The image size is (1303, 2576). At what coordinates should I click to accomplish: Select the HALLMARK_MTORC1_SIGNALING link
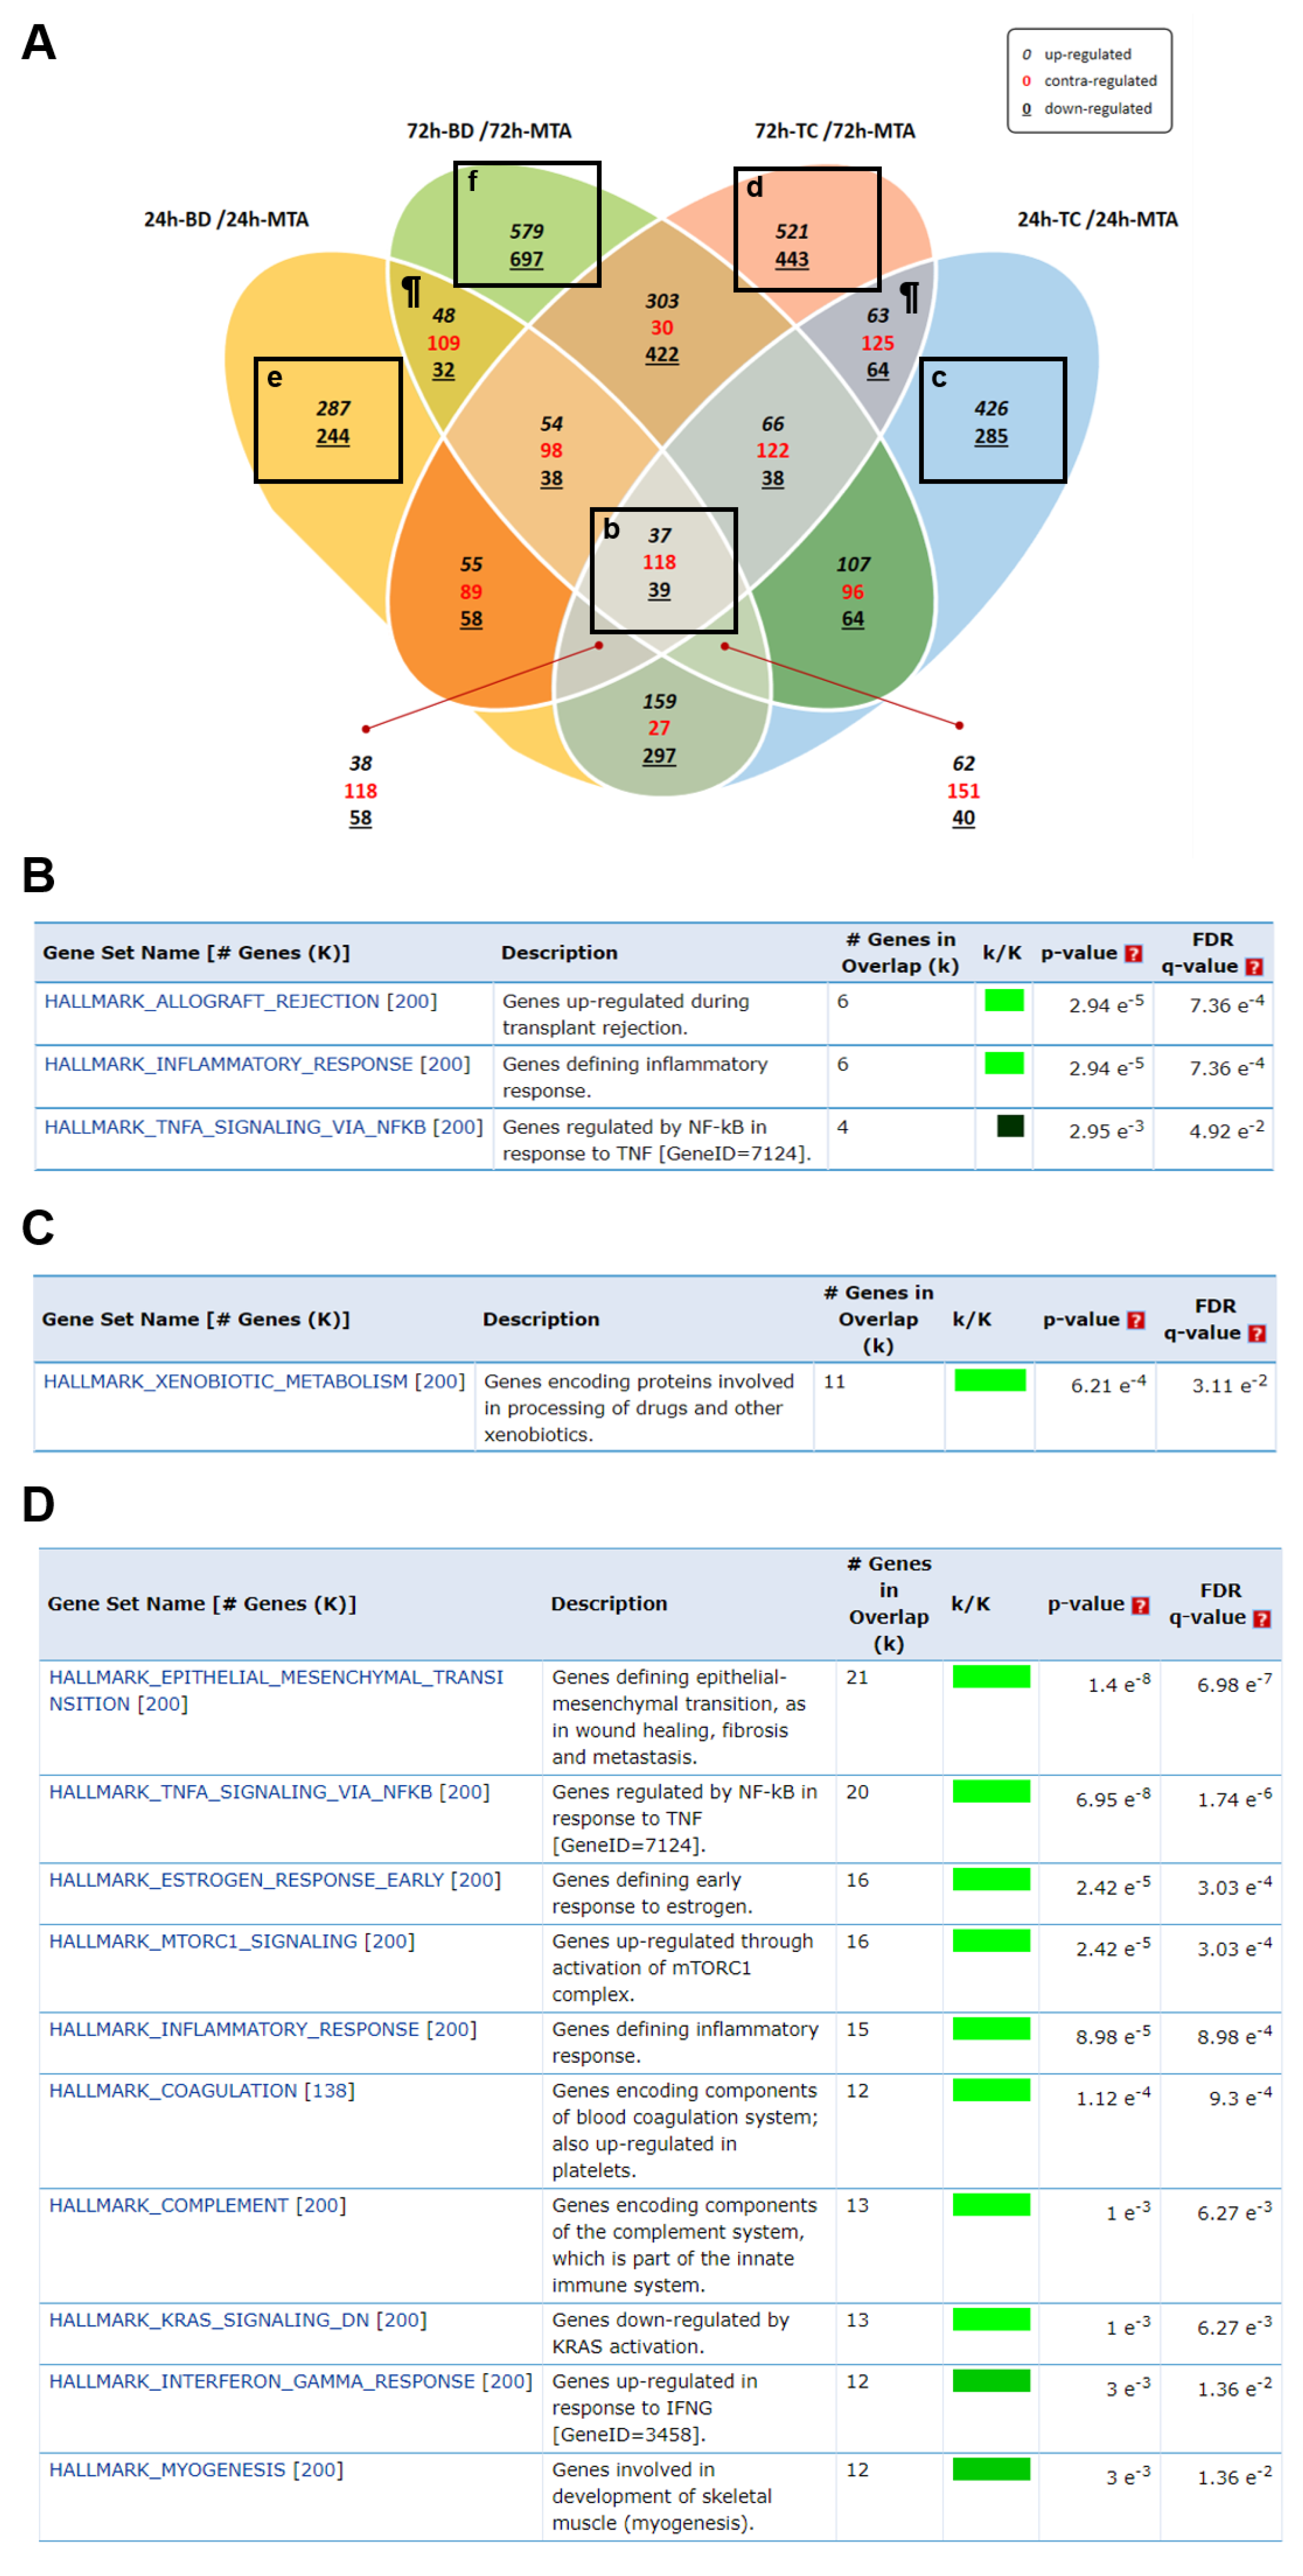pos(203,1941)
